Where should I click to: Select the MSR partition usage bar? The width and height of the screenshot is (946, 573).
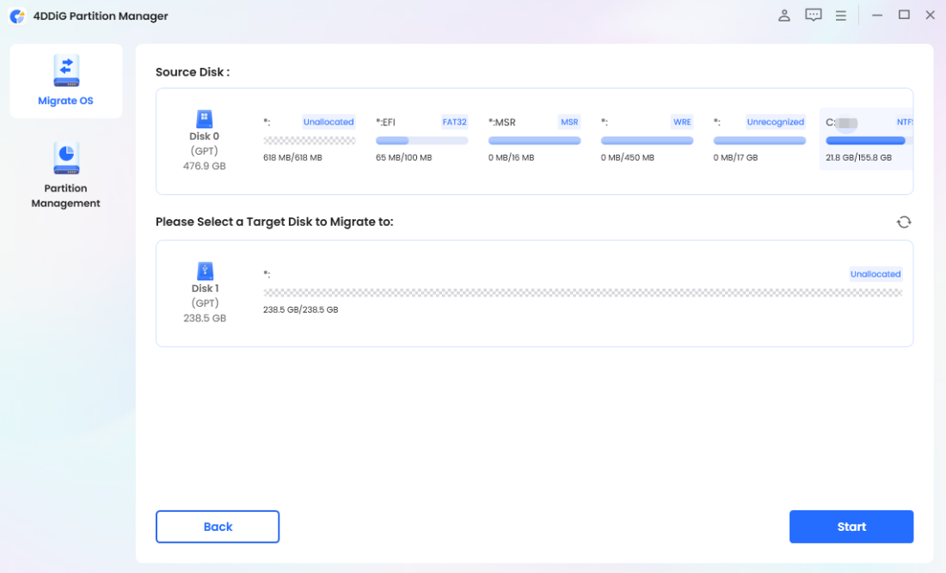pyautogui.click(x=535, y=140)
